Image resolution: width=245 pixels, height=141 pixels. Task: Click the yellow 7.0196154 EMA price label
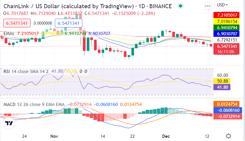(x=226, y=21)
